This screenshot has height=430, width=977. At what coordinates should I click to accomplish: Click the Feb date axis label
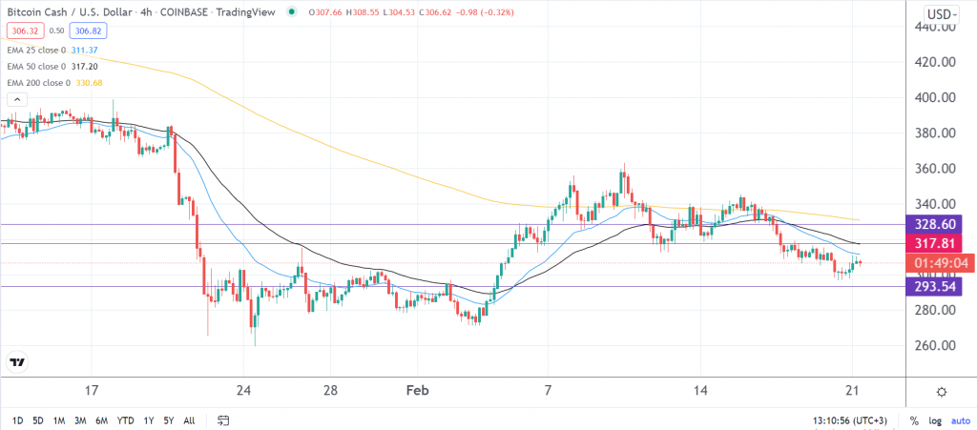point(418,392)
